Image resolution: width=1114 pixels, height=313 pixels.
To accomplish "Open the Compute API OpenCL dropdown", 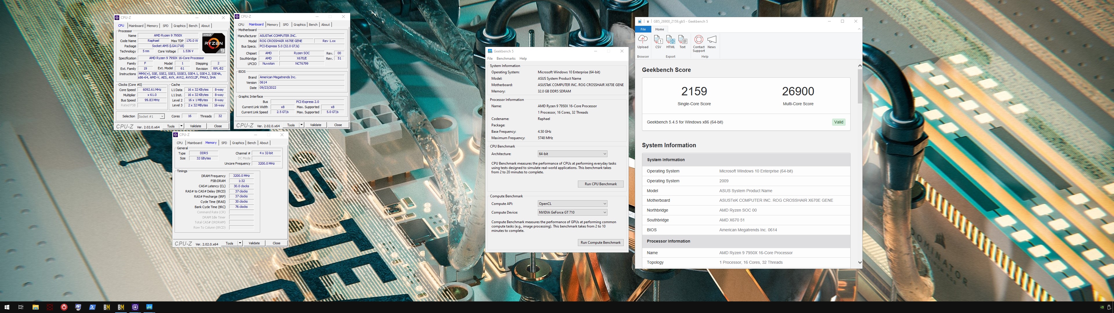I will [x=572, y=204].
